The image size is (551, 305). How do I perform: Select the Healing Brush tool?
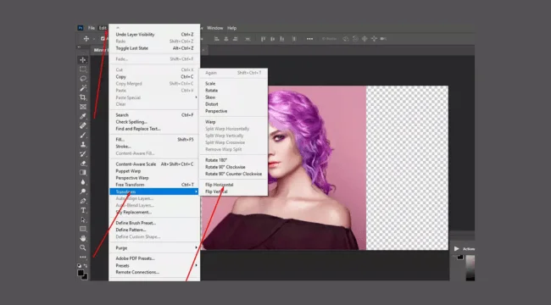tap(83, 125)
